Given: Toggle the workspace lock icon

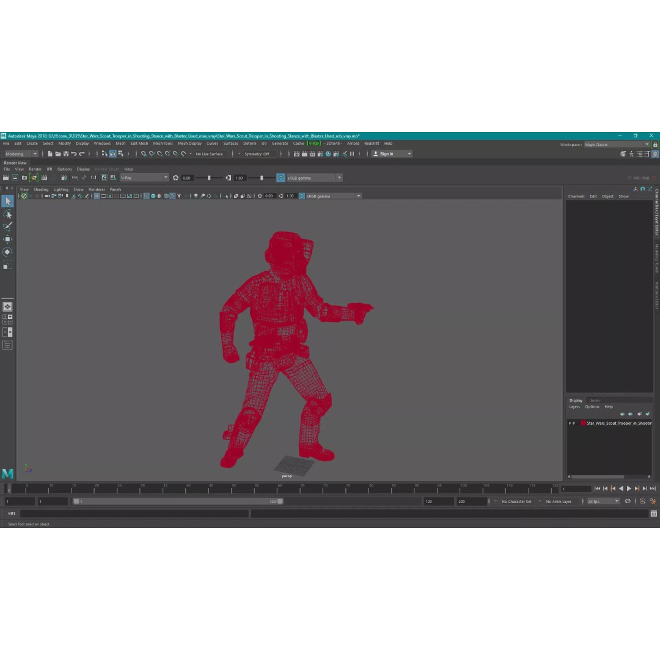Looking at the screenshot, I should (655, 145).
